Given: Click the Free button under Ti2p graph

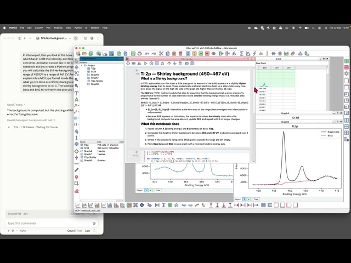Looking at the screenshot, I should pos(256,199).
